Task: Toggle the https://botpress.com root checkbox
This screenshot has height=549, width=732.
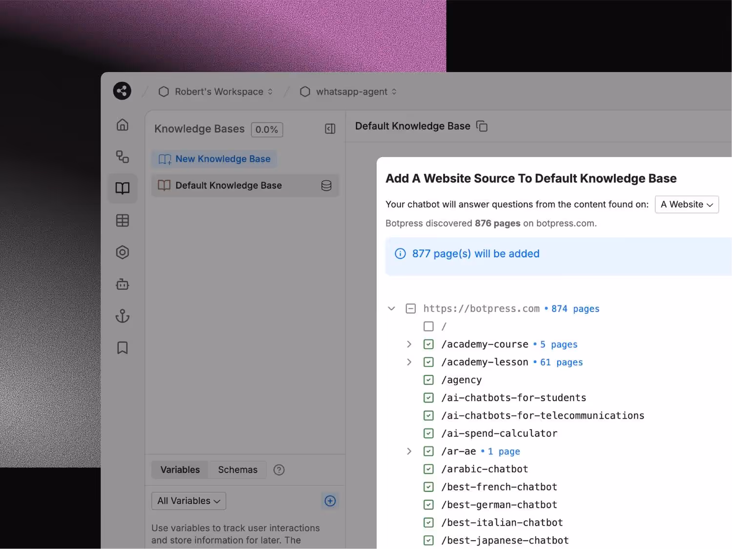Action: 411,308
